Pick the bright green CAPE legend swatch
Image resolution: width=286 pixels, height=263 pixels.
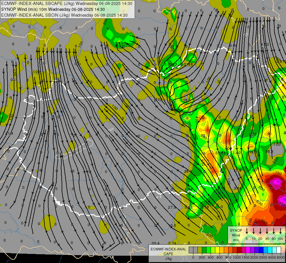(209, 250)
